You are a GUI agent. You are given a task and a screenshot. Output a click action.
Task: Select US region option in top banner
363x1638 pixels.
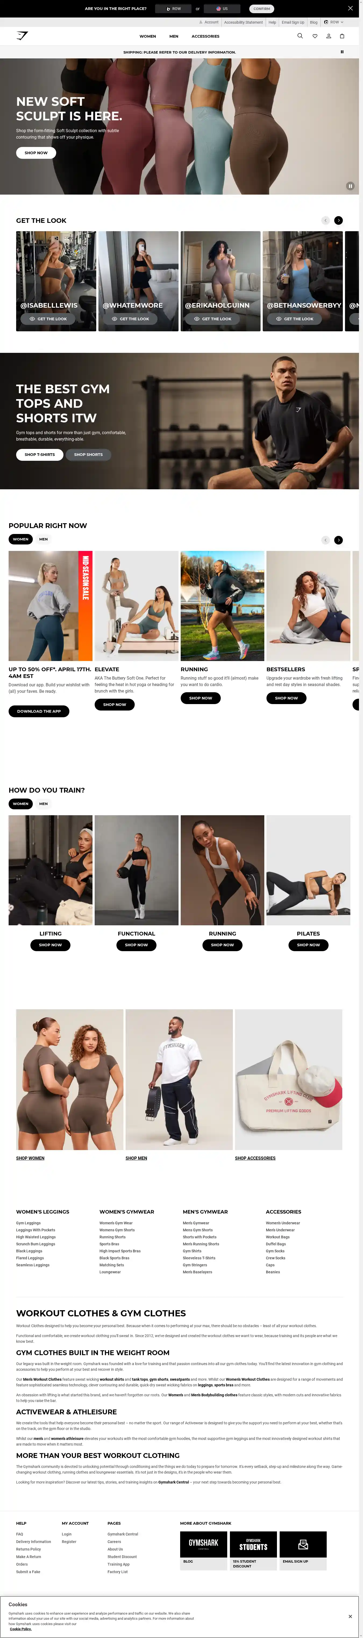222,9
